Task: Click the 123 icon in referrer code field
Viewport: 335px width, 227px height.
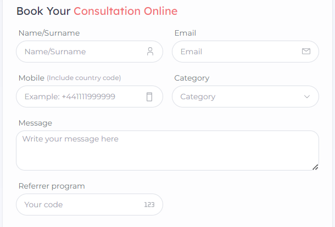Action: (x=149, y=205)
